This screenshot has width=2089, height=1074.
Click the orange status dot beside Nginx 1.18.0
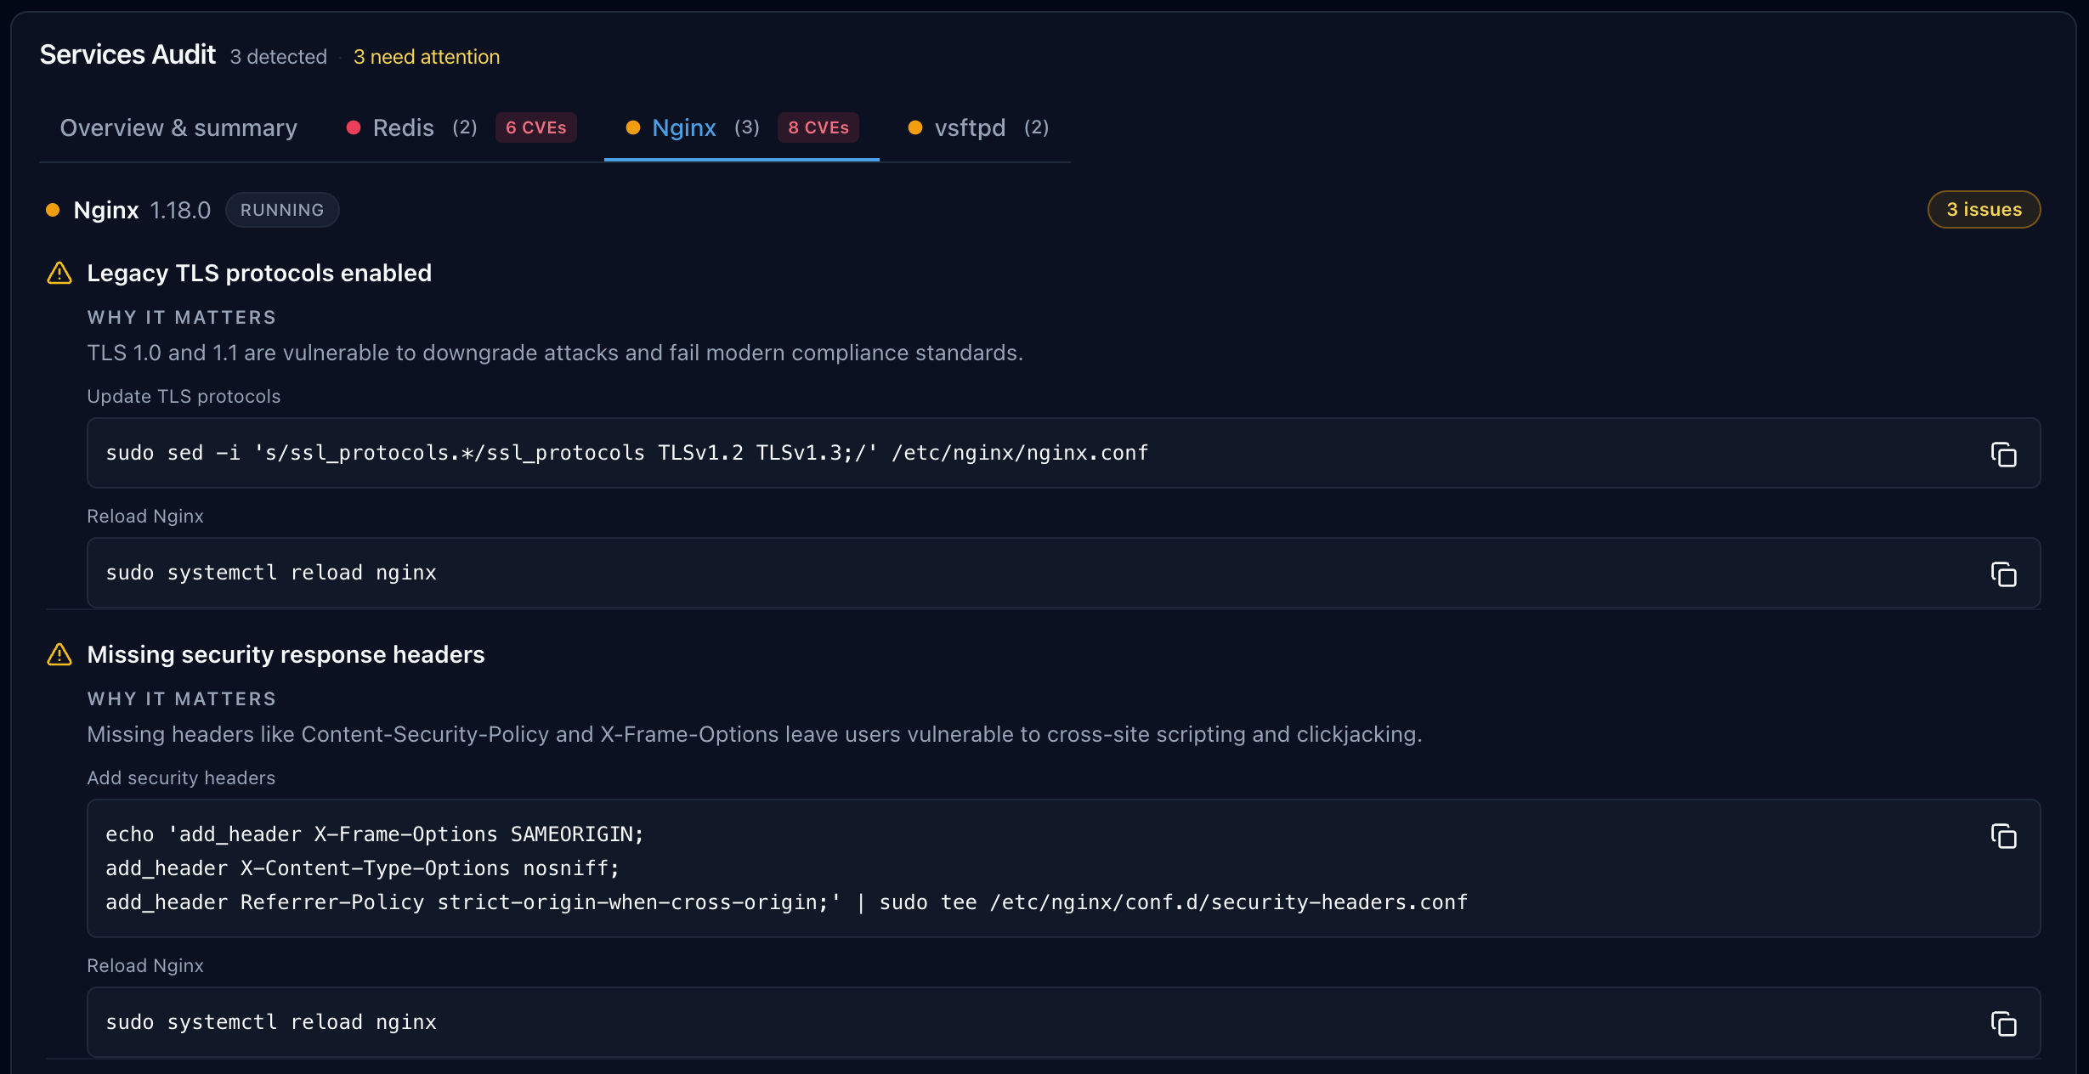click(53, 210)
